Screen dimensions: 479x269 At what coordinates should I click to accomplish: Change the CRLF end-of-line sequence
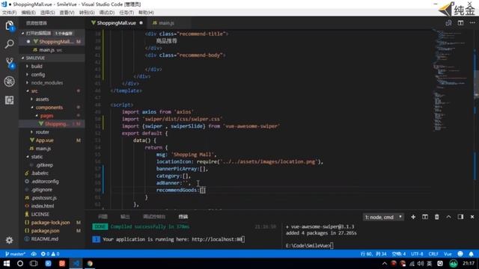[x=433, y=254]
